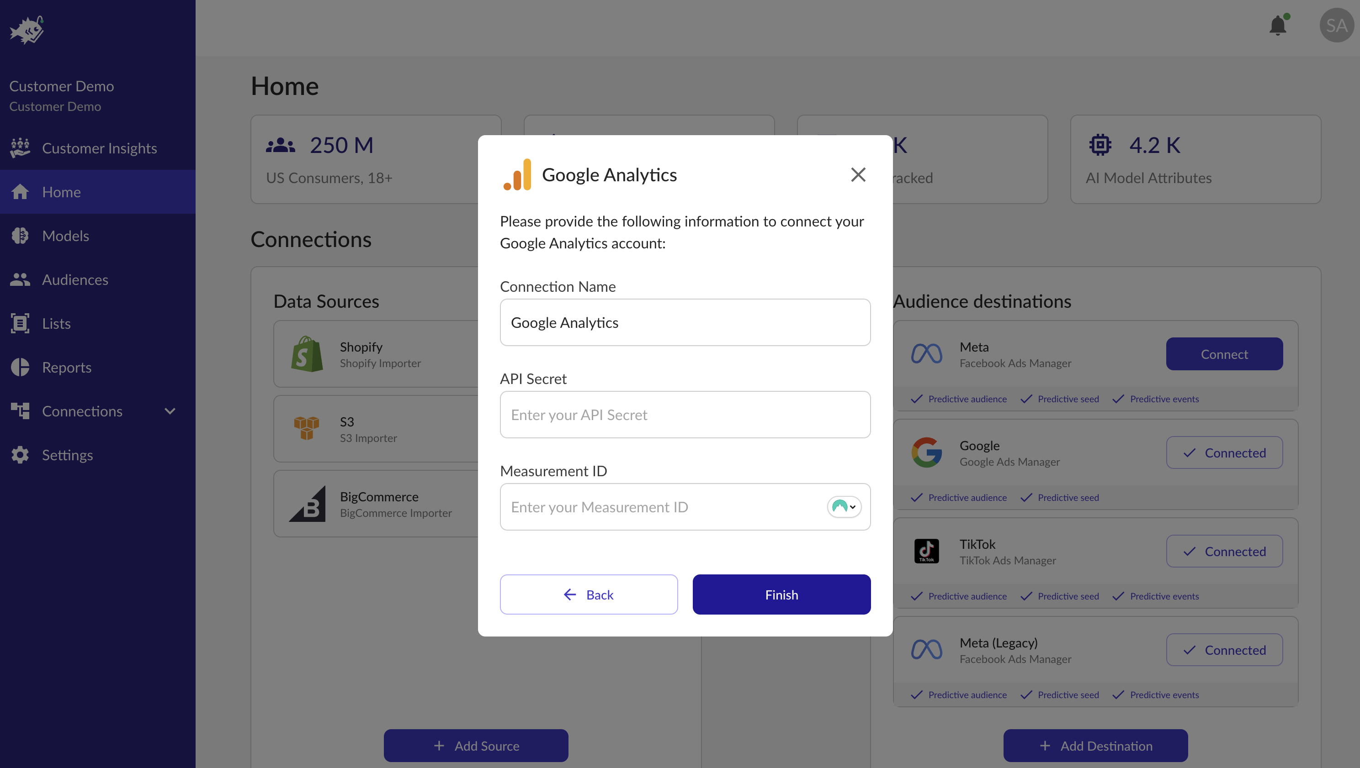Open Settings in the sidebar
Screen dimensions: 1360x768
coord(98,454)
